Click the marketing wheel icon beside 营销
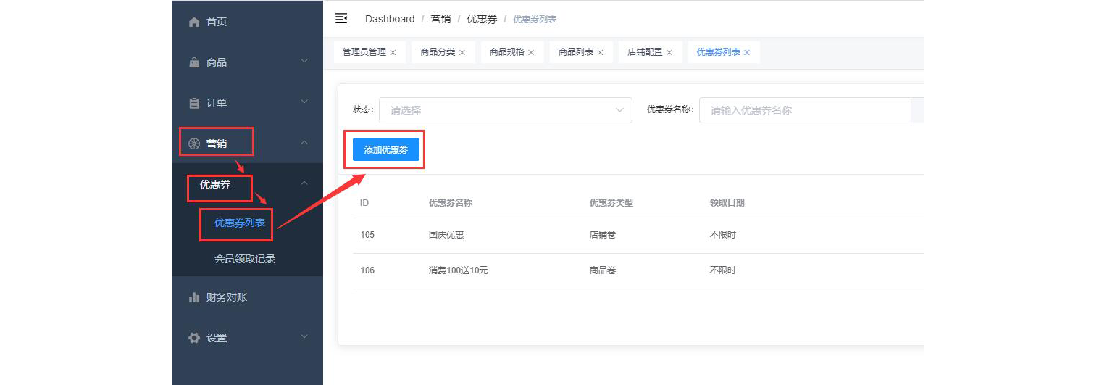 pyautogui.click(x=193, y=144)
